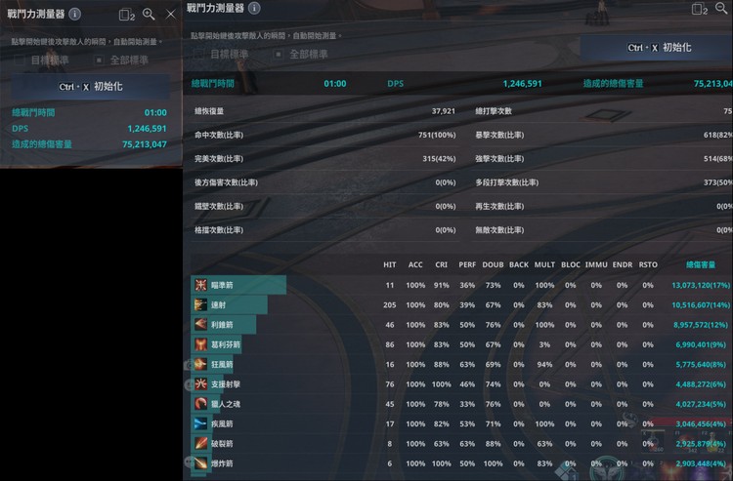Image resolution: width=733 pixels, height=481 pixels.
Task: Click the 強擊次數(比率) label
Action: click(x=499, y=159)
